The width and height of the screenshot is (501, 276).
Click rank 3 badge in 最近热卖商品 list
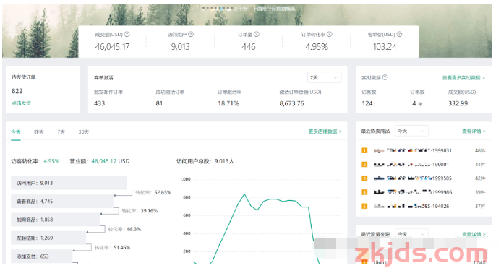click(x=364, y=178)
